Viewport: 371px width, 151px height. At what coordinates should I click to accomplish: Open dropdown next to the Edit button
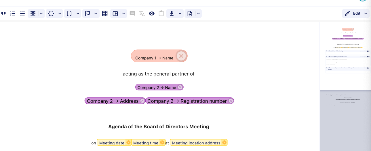click(x=366, y=13)
